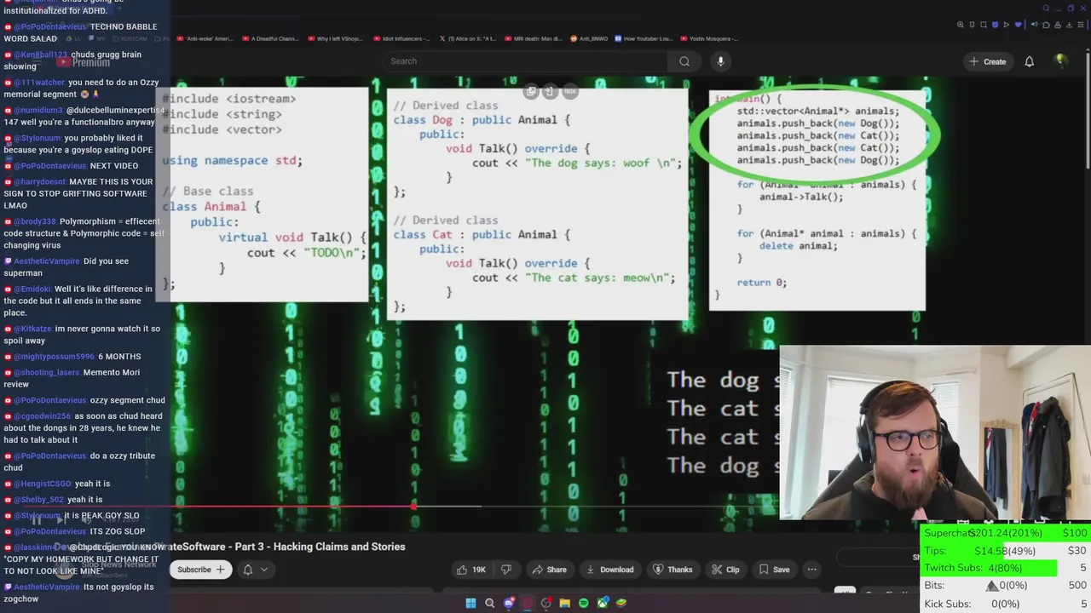
Task: Click the browser shield icon
Action: point(995,25)
